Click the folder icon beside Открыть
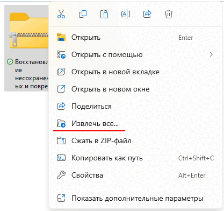 (61, 38)
